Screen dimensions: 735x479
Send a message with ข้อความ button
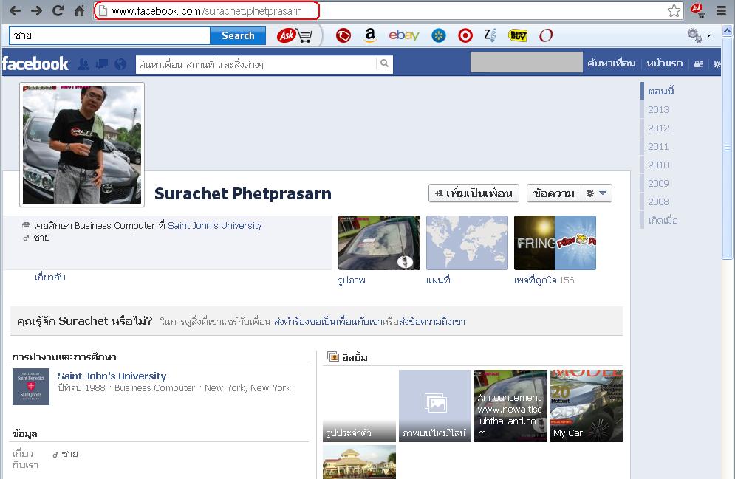pos(553,193)
